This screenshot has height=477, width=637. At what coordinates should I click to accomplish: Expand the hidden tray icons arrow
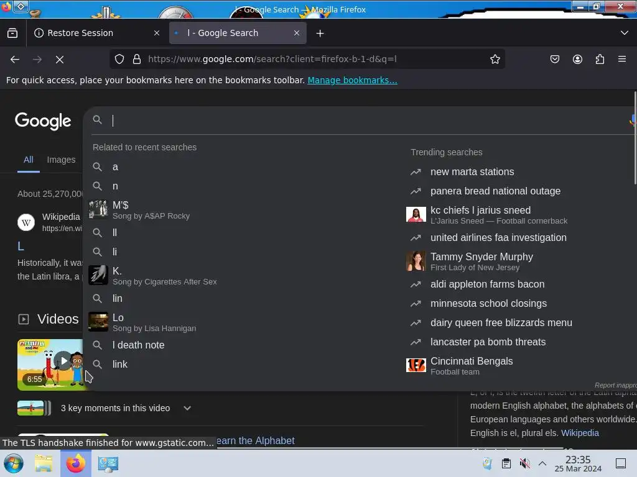(x=542, y=463)
